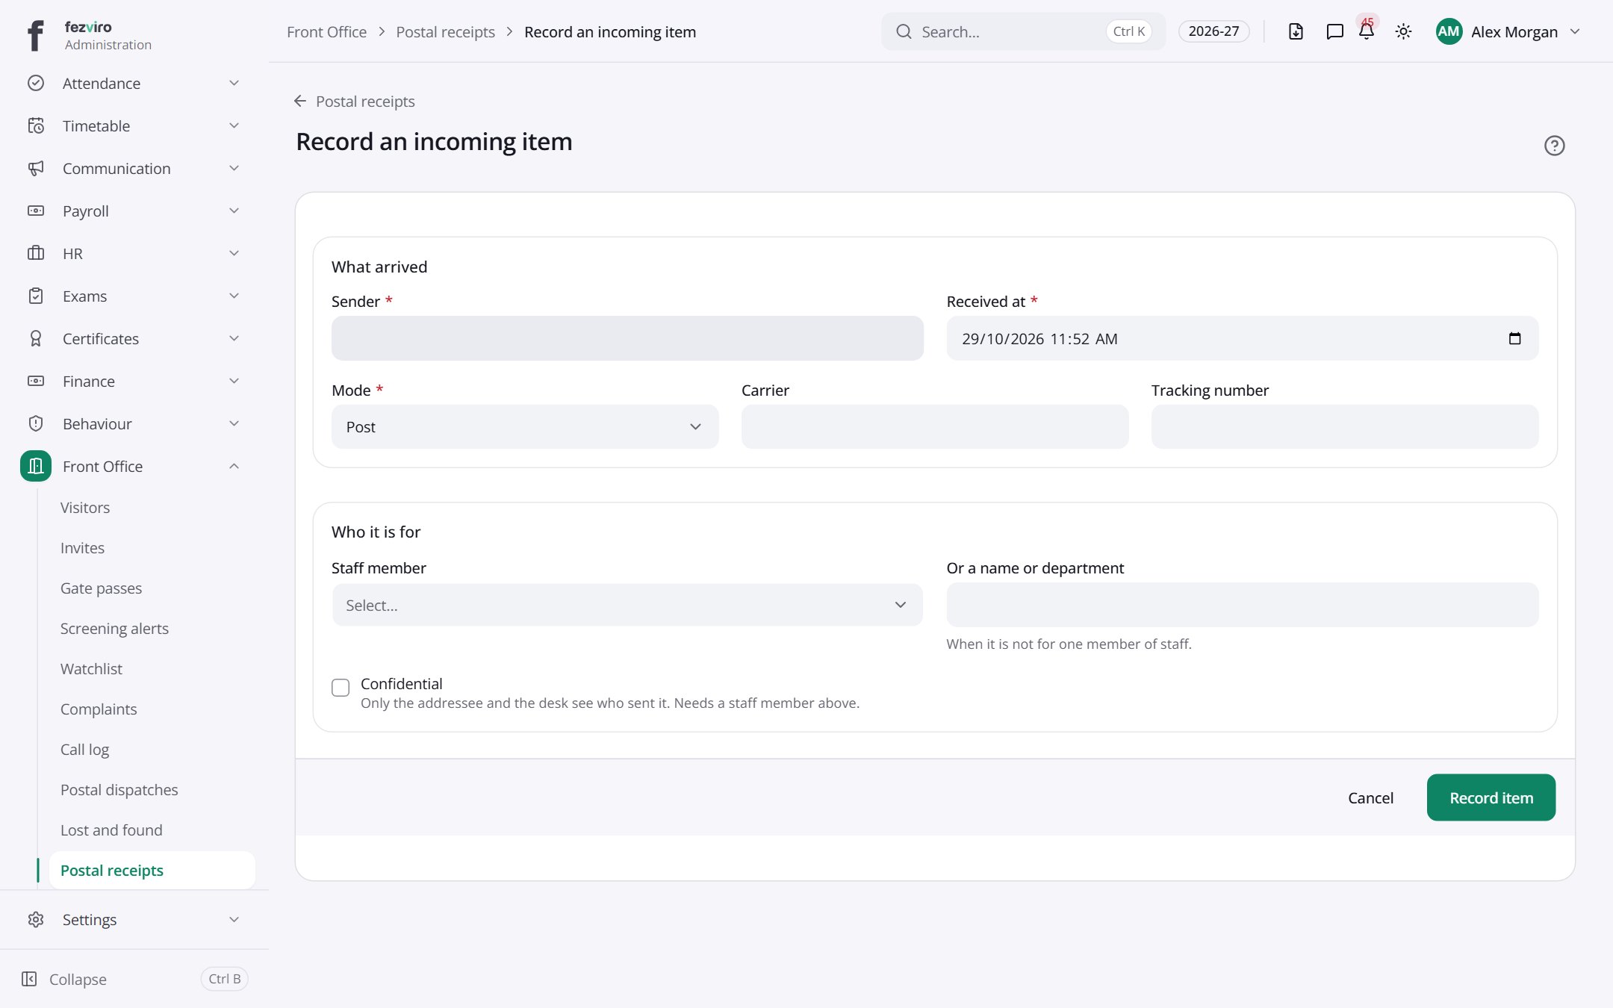Open Watchlist in the sidebar
Image resolution: width=1613 pixels, height=1008 pixels.
[x=91, y=669]
